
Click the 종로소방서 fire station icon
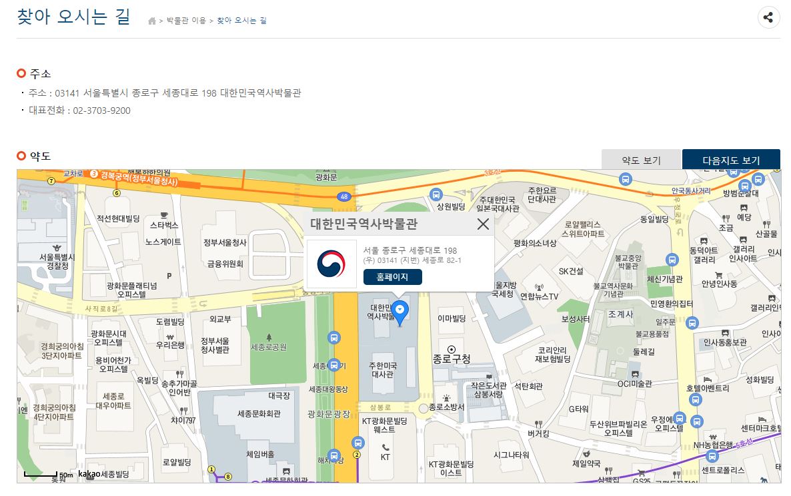pyautogui.click(x=446, y=398)
